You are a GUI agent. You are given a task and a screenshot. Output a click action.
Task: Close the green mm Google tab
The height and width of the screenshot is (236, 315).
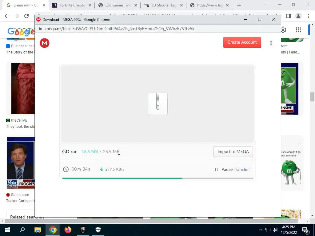point(44,6)
